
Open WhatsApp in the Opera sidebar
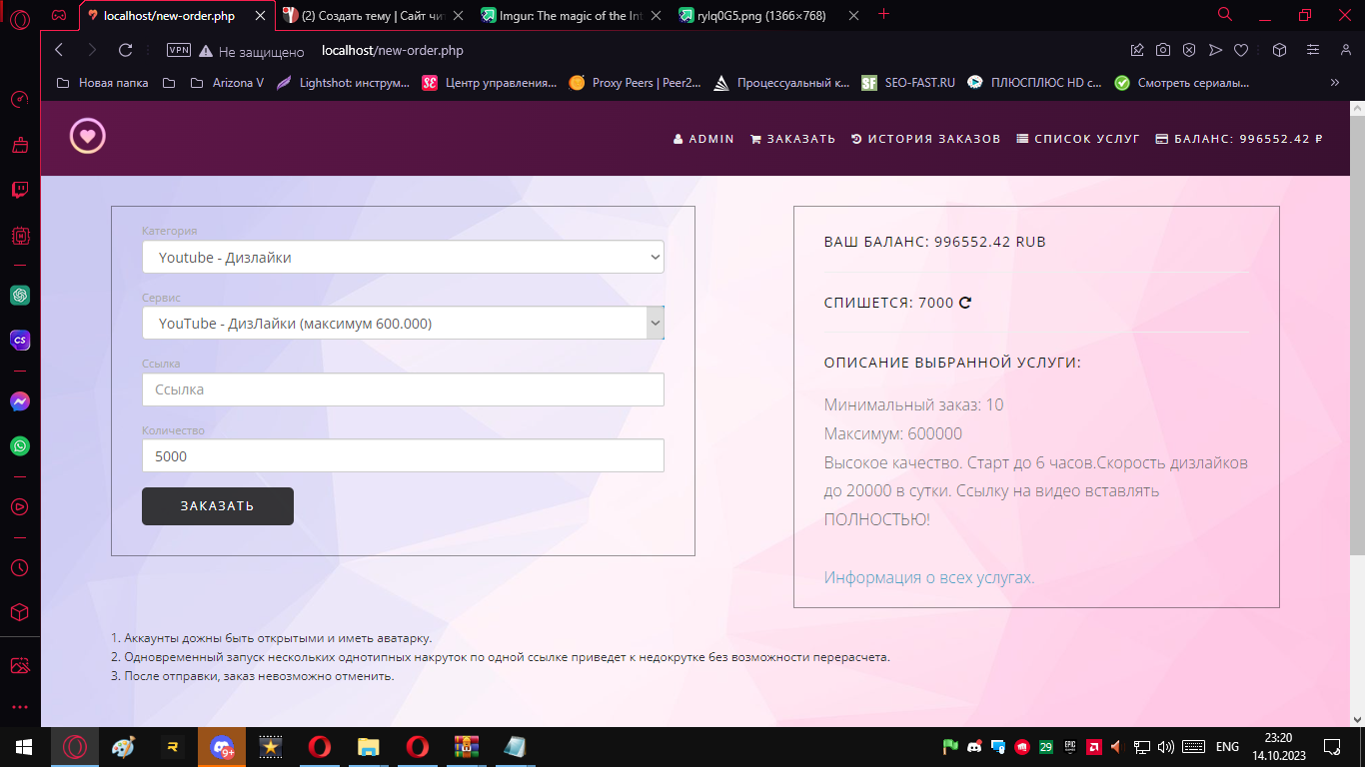tap(20, 445)
